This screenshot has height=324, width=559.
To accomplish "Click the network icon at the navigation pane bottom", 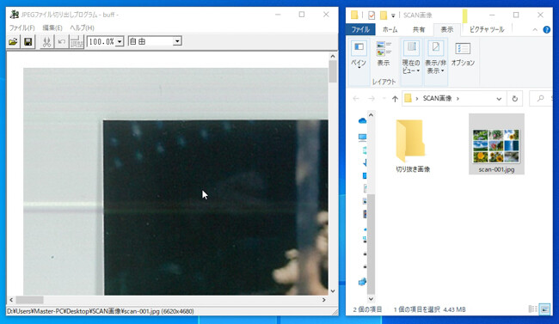I will tap(362, 282).
